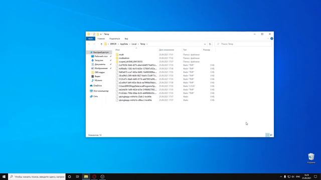Image resolution: width=321 pixels, height=180 pixels.
Task: Click the Back navigation arrow in Explorer
Action: point(89,44)
